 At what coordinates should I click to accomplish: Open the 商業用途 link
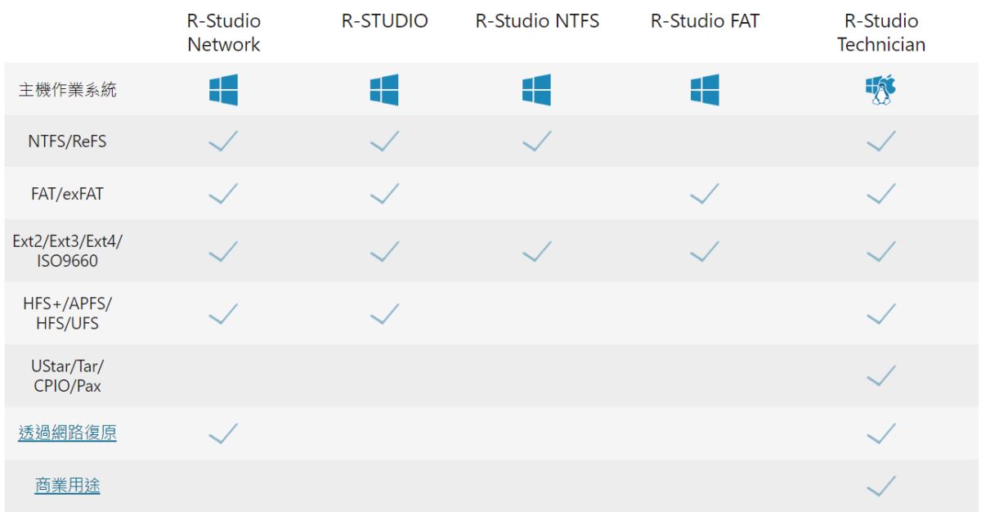pyautogui.click(x=67, y=486)
